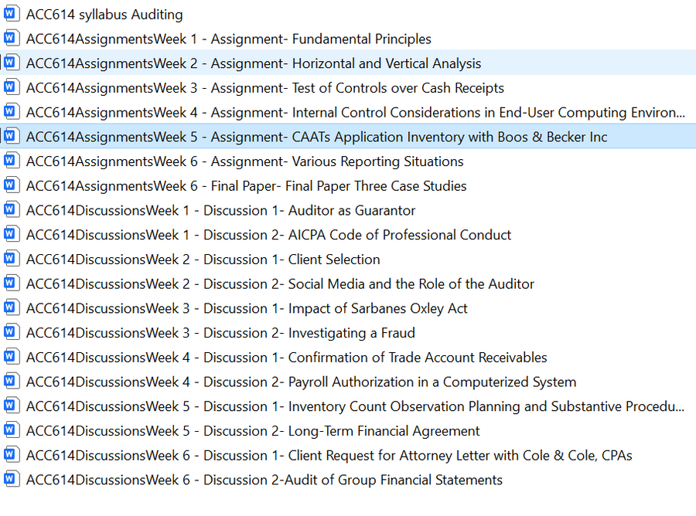The image size is (696, 516).
Task: Click the Word icon for AICPA Code of Professional Conduct
Action: [12, 234]
